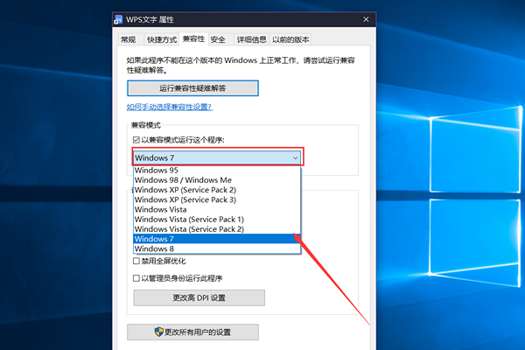Click the 更改高 DPI 设置 button
Image resolution: width=525 pixels, height=350 pixels.
coord(199,297)
